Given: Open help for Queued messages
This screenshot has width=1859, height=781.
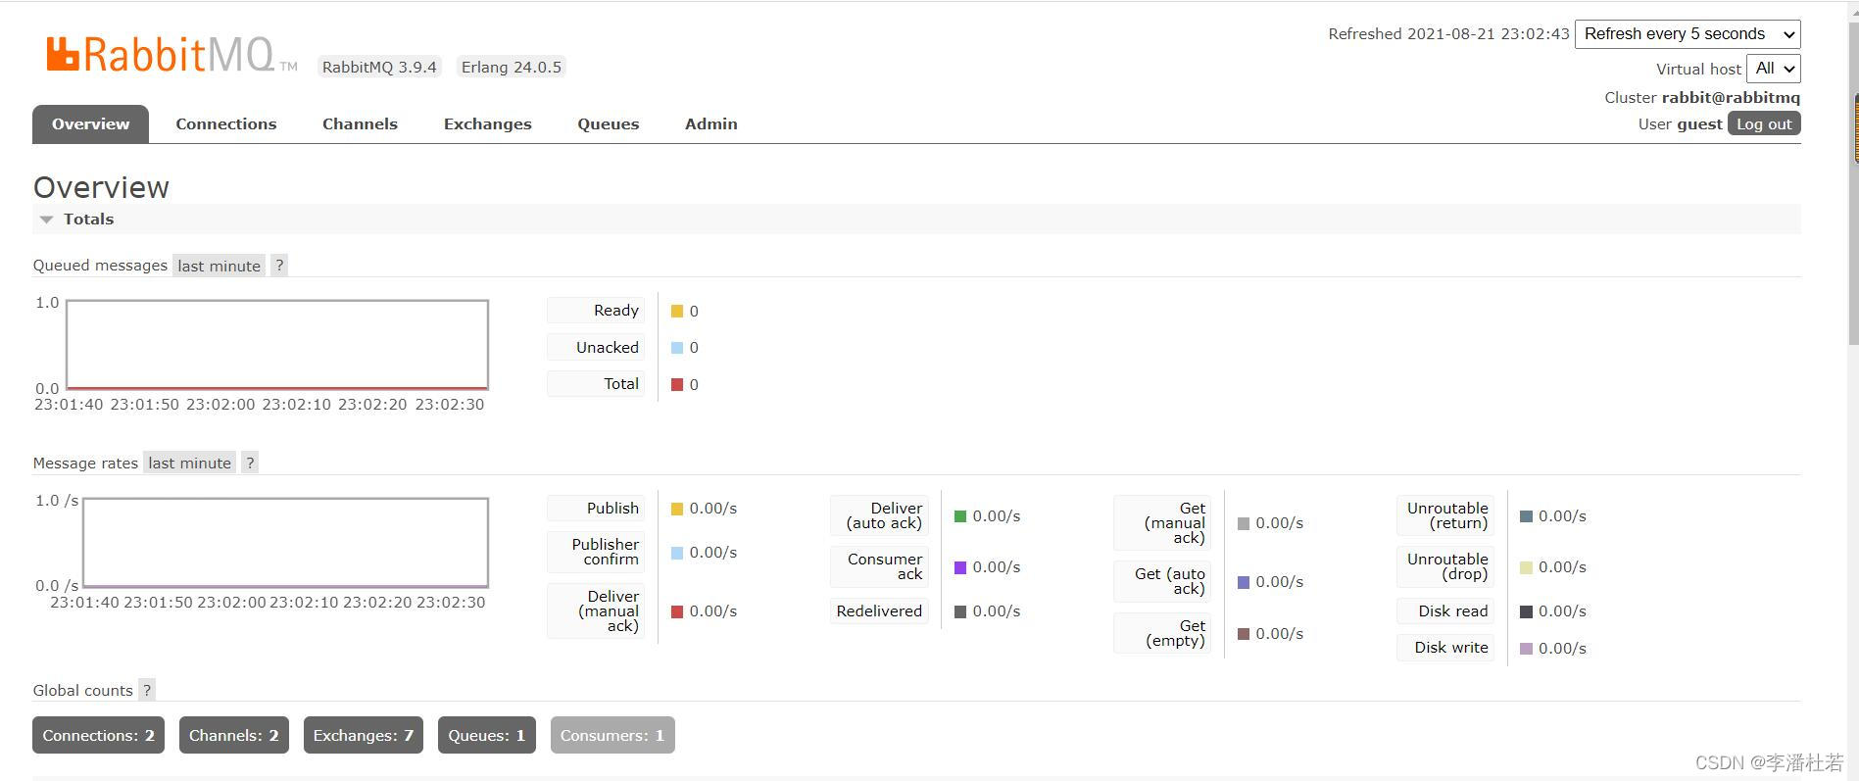Looking at the screenshot, I should click(279, 266).
